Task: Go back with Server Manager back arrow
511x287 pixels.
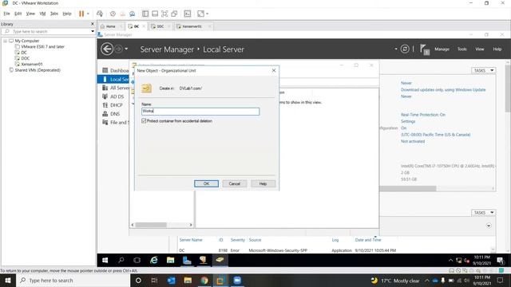Action: (107, 49)
